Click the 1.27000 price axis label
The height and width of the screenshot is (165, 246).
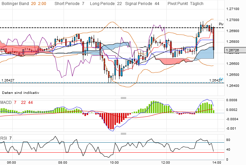(x=233, y=20)
